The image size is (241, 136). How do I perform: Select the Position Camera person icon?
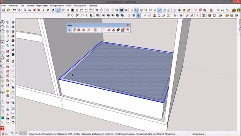pos(43,10)
